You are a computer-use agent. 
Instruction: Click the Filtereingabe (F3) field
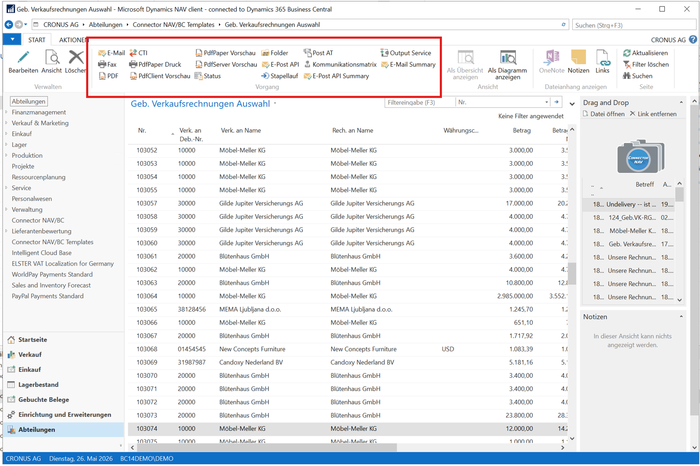coord(420,102)
